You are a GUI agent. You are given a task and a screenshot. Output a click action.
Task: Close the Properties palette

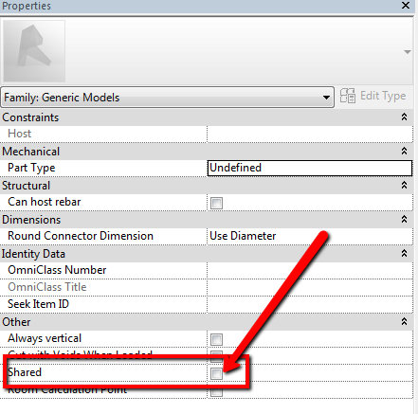pos(406,5)
